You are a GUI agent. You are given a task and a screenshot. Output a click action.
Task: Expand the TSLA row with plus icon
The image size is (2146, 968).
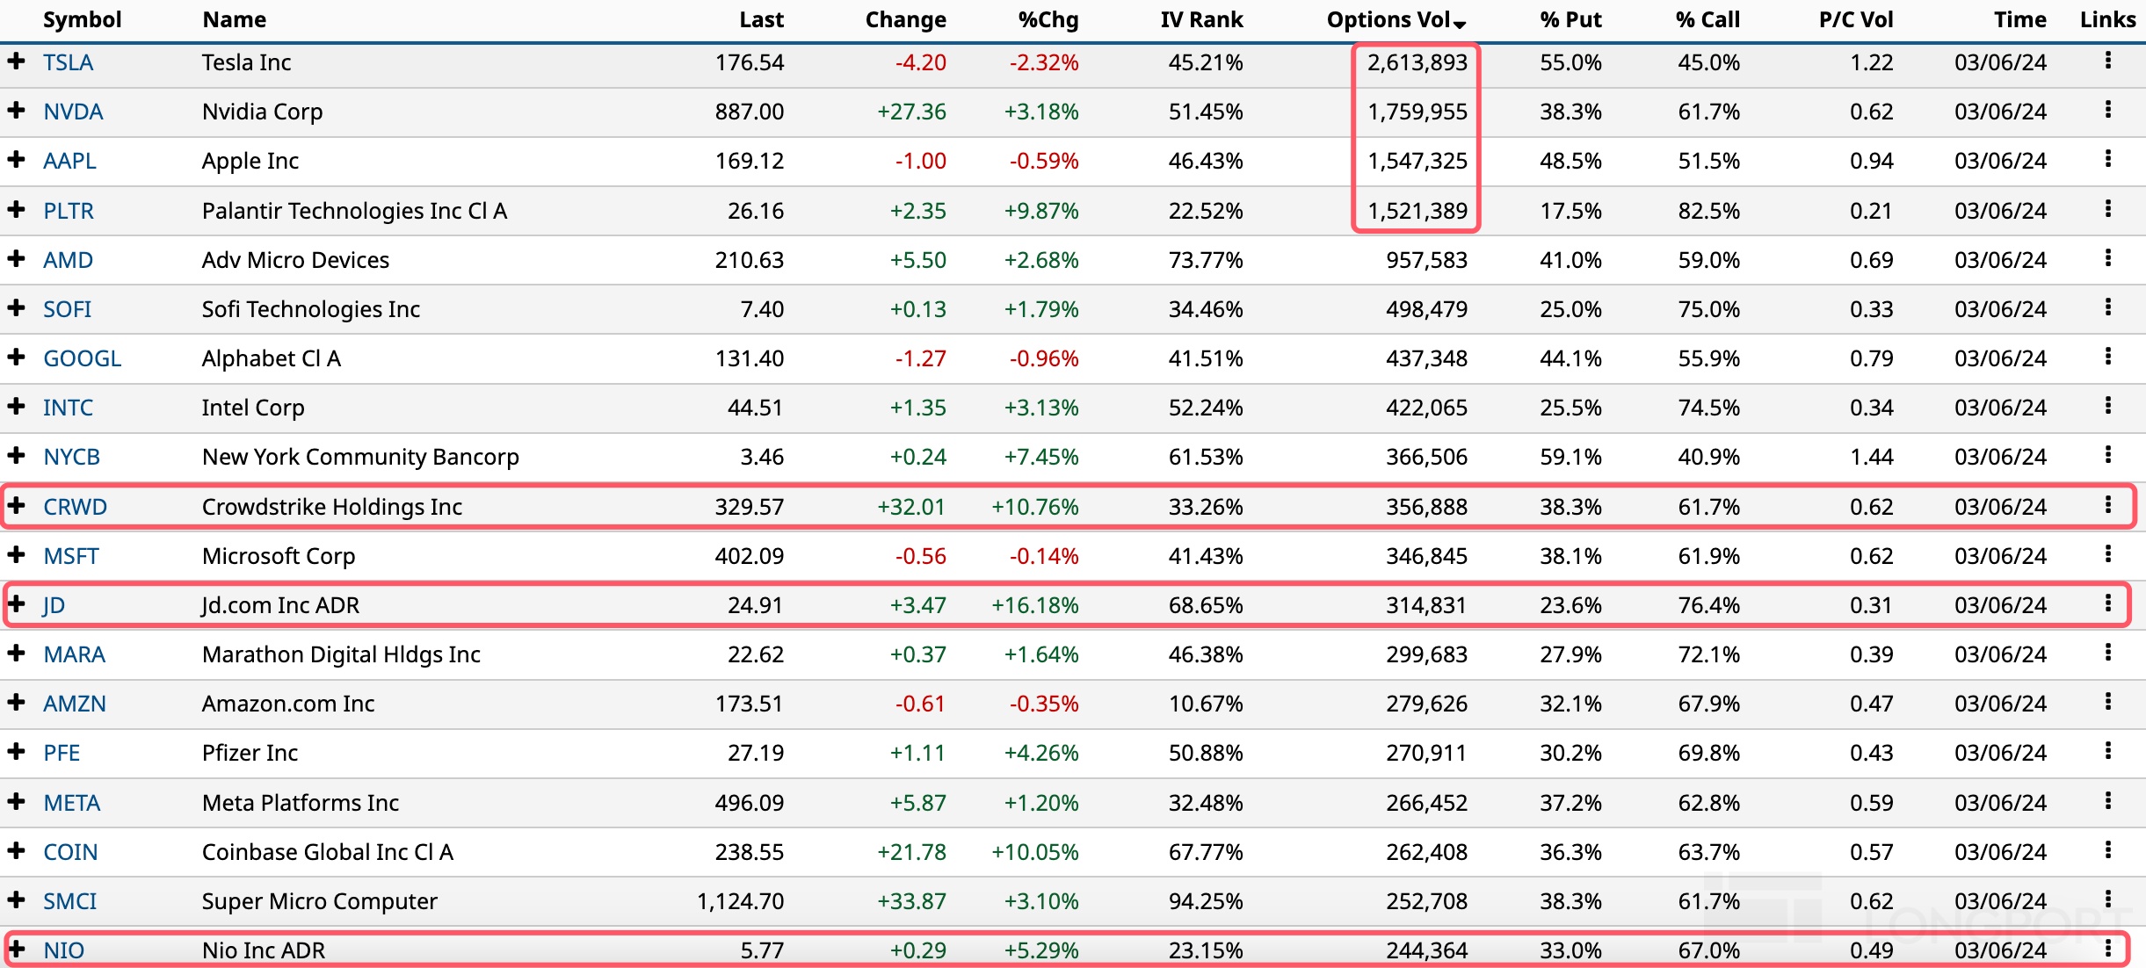(16, 61)
